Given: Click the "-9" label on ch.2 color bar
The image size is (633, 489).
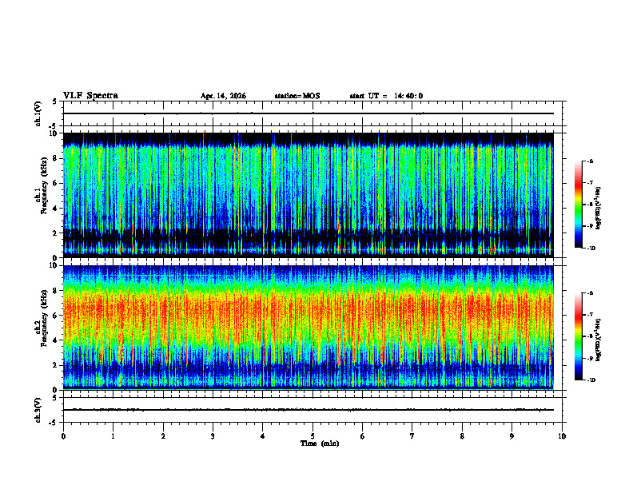Looking at the screenshot, I should 590,358.
